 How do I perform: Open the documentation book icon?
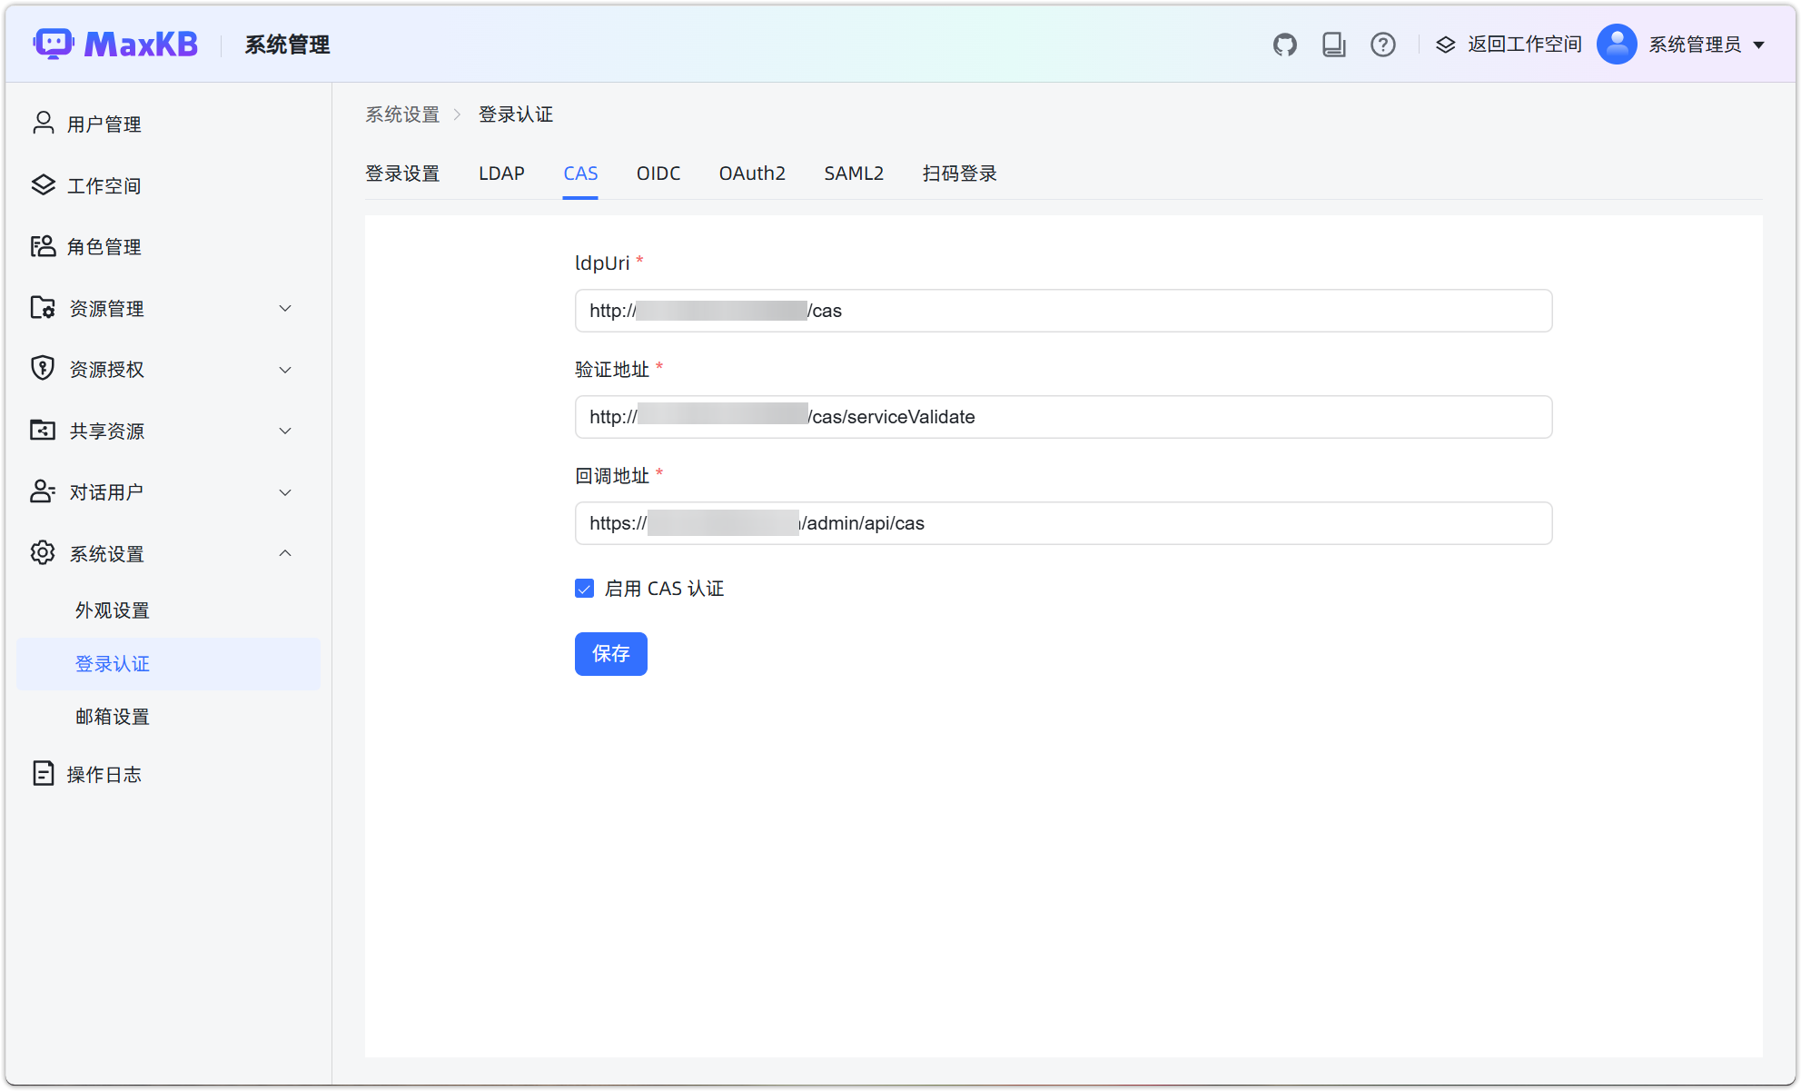tap(1333, 45)
